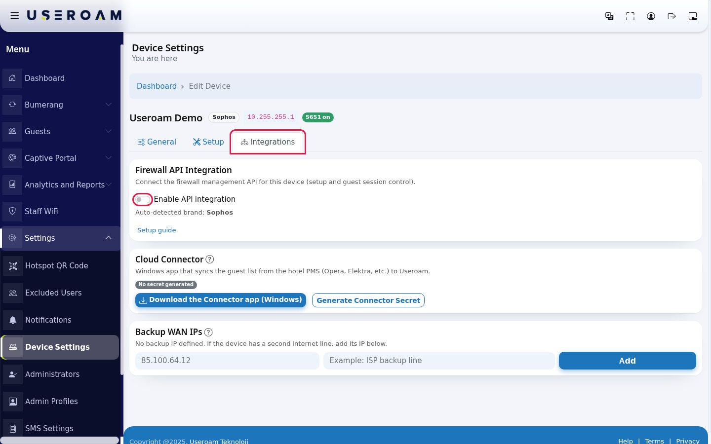This screenshot has height=444, width=711.
Task: Click the sidebar vertical scrollbar
Action: coord(121,210)
